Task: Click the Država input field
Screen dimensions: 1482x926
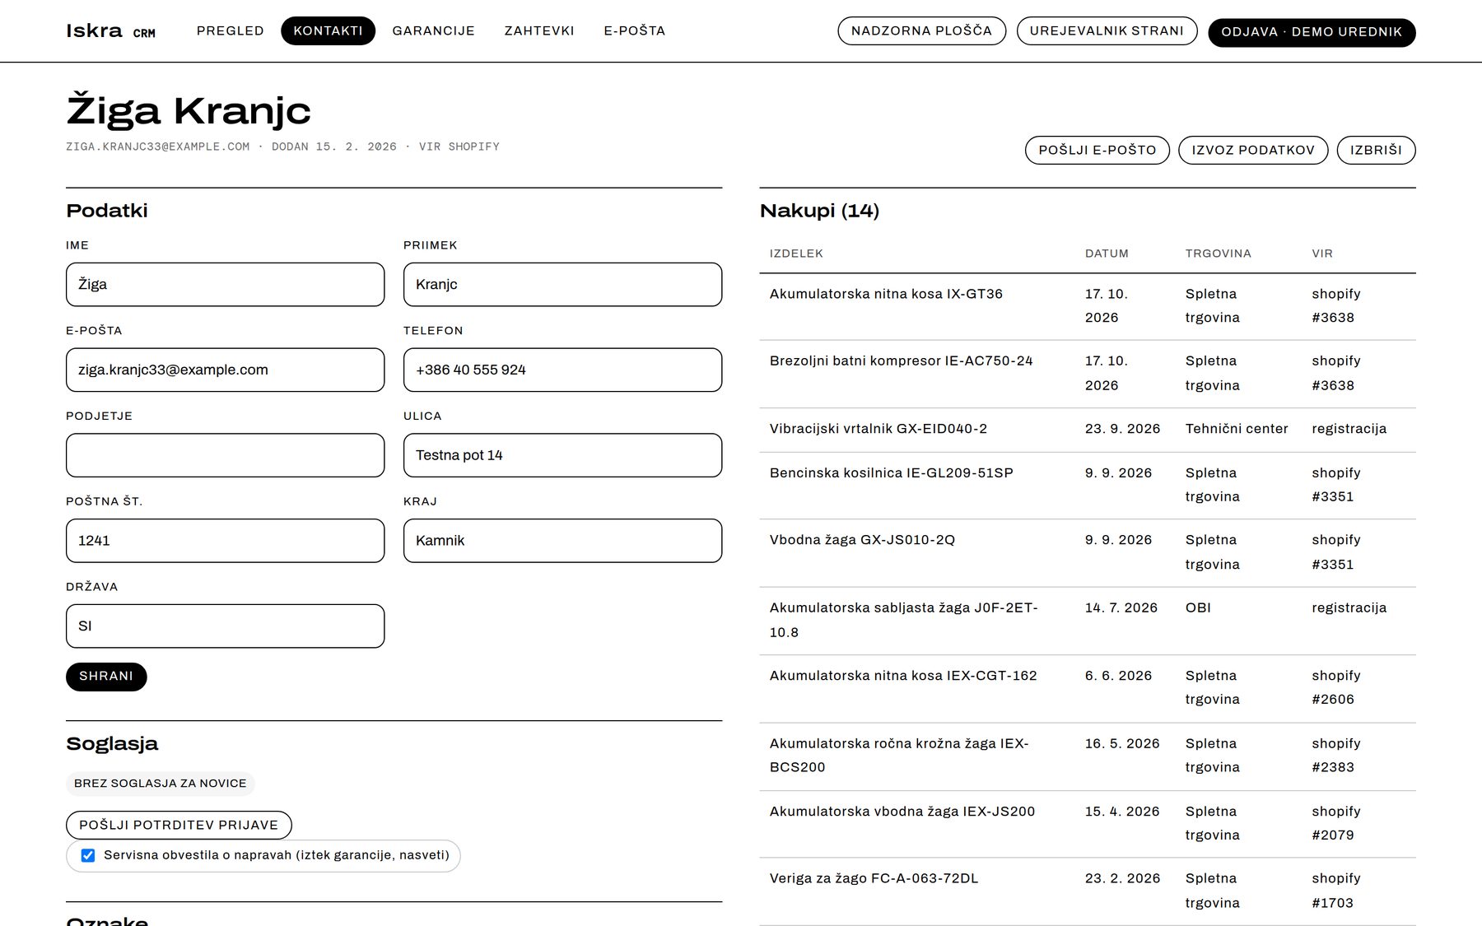Action: [x=225, y=626]
